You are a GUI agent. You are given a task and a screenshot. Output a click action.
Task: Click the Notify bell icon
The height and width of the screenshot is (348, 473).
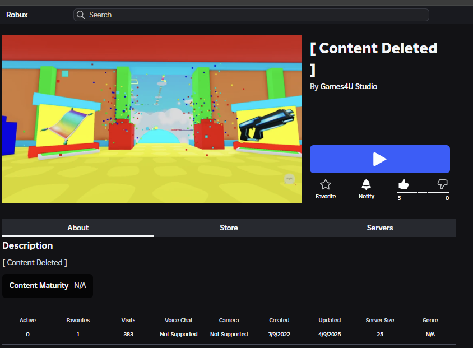pos(366,184)
